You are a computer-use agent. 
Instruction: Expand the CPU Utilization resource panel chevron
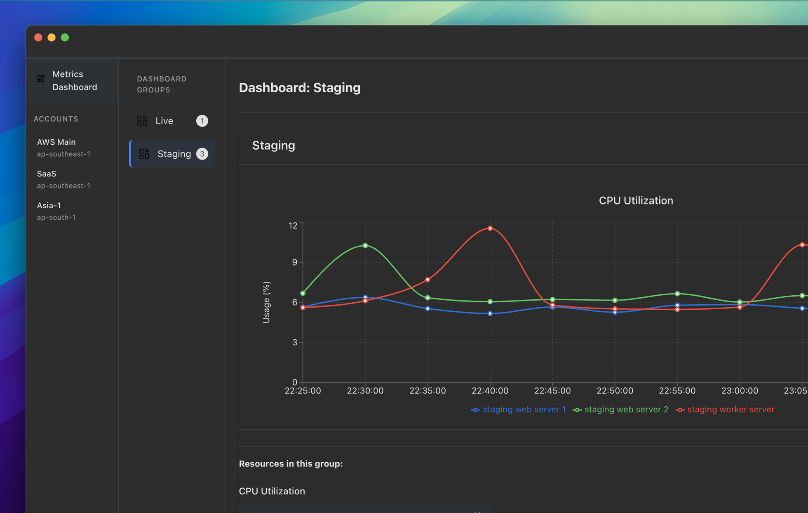pos(477,511)
